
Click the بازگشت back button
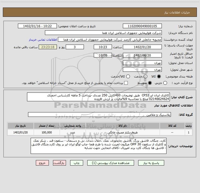(x=59, y=163)
